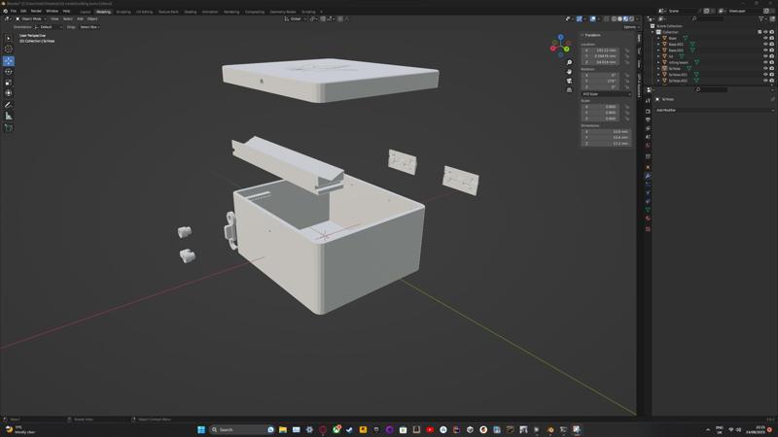Open the Orientation Default dropdown
Image resolution: width=778 pixels, height=437 pixels.
[49, 27]
